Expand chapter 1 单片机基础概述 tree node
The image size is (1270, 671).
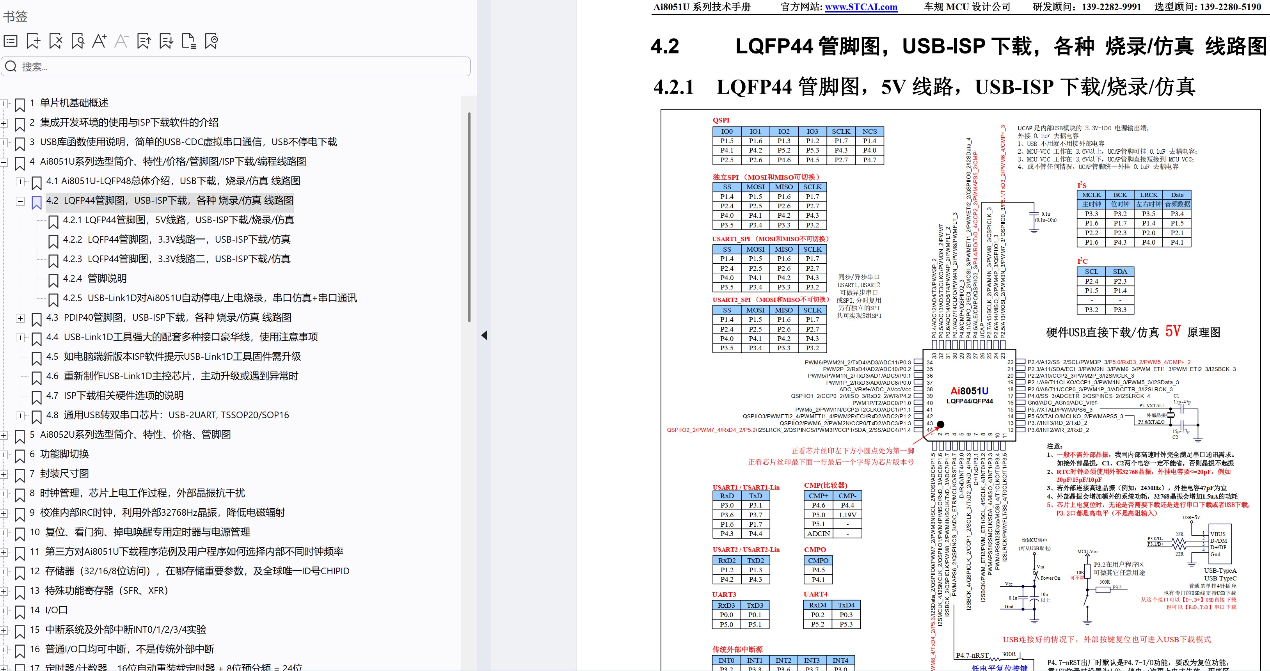point(4,103)
